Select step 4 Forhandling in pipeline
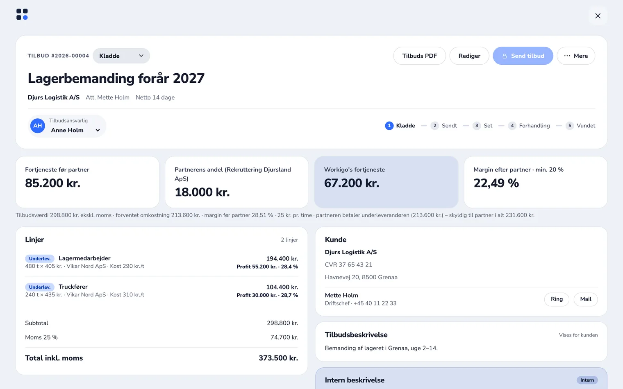The height and width of the screenshot is (389, 623). (529, 126)
